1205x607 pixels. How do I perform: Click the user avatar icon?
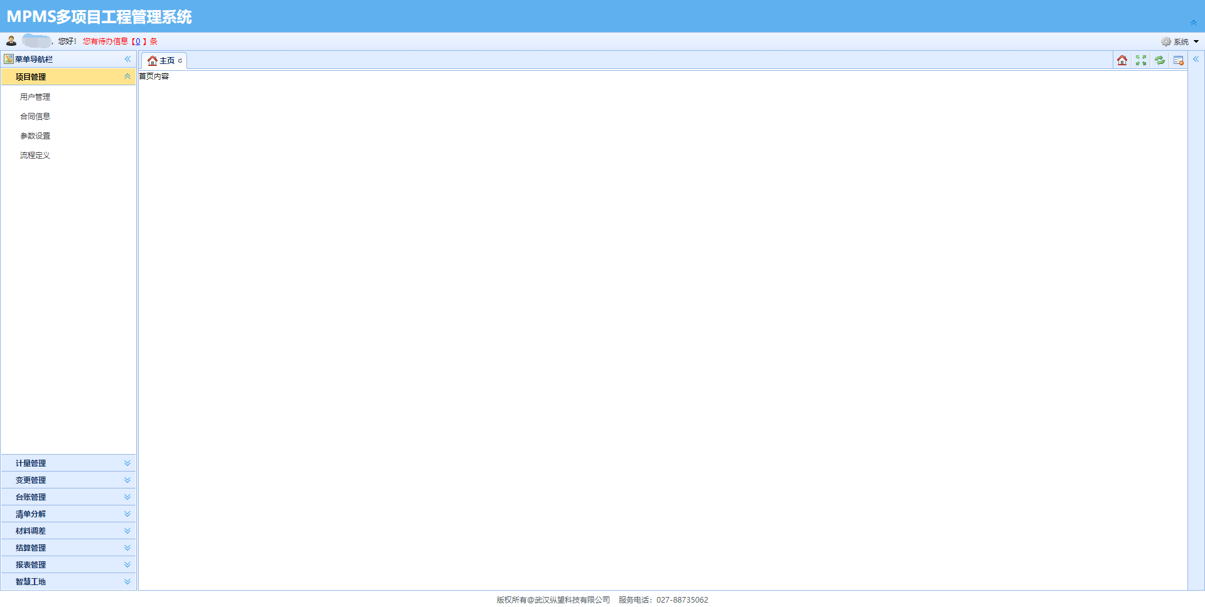tap(11, 41)
